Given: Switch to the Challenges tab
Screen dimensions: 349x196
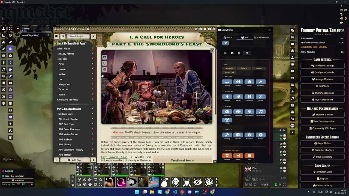Looking at the screenshot, I should [x=261, y=38].
